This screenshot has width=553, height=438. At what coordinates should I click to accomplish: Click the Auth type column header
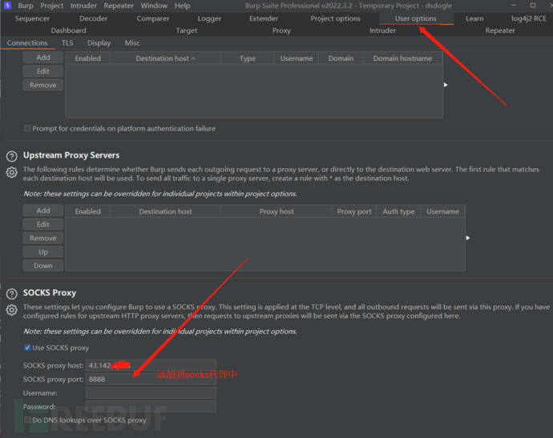[398, 211]
